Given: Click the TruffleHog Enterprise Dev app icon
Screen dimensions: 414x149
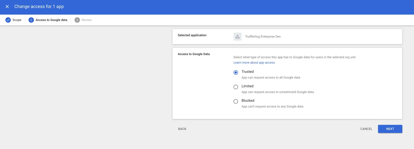Looking at the screenshot, I should pyautogui.click(x=237, y=37).
